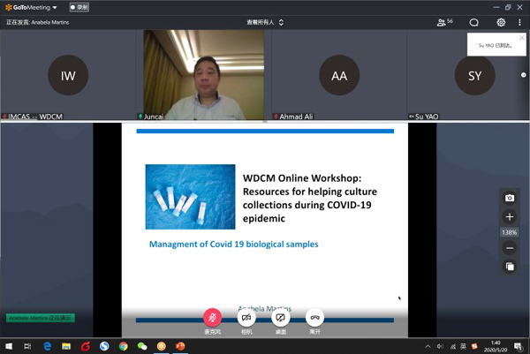530x354 pixels.
Task: Select the Juncai video thumbnail
Action: point(204,75)
